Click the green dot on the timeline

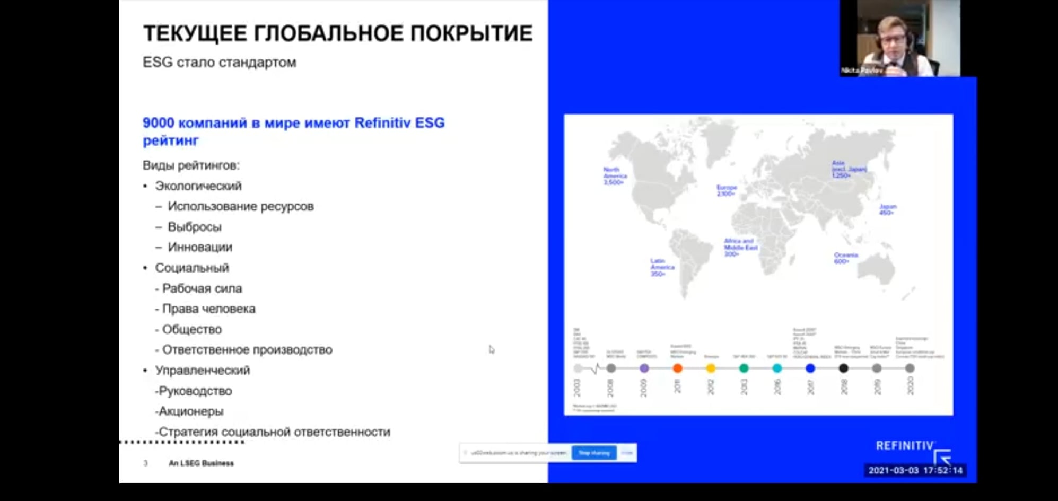pos(744,368)
